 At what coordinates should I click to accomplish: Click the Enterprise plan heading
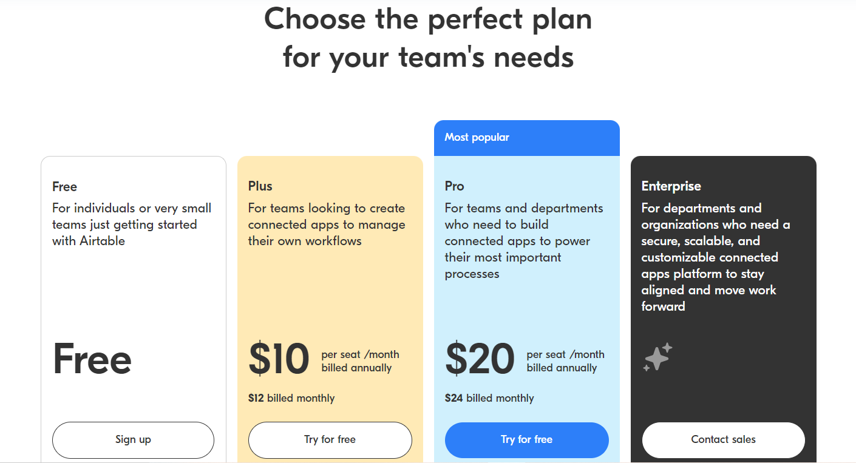pyautogui.click(x=671, y=186)
